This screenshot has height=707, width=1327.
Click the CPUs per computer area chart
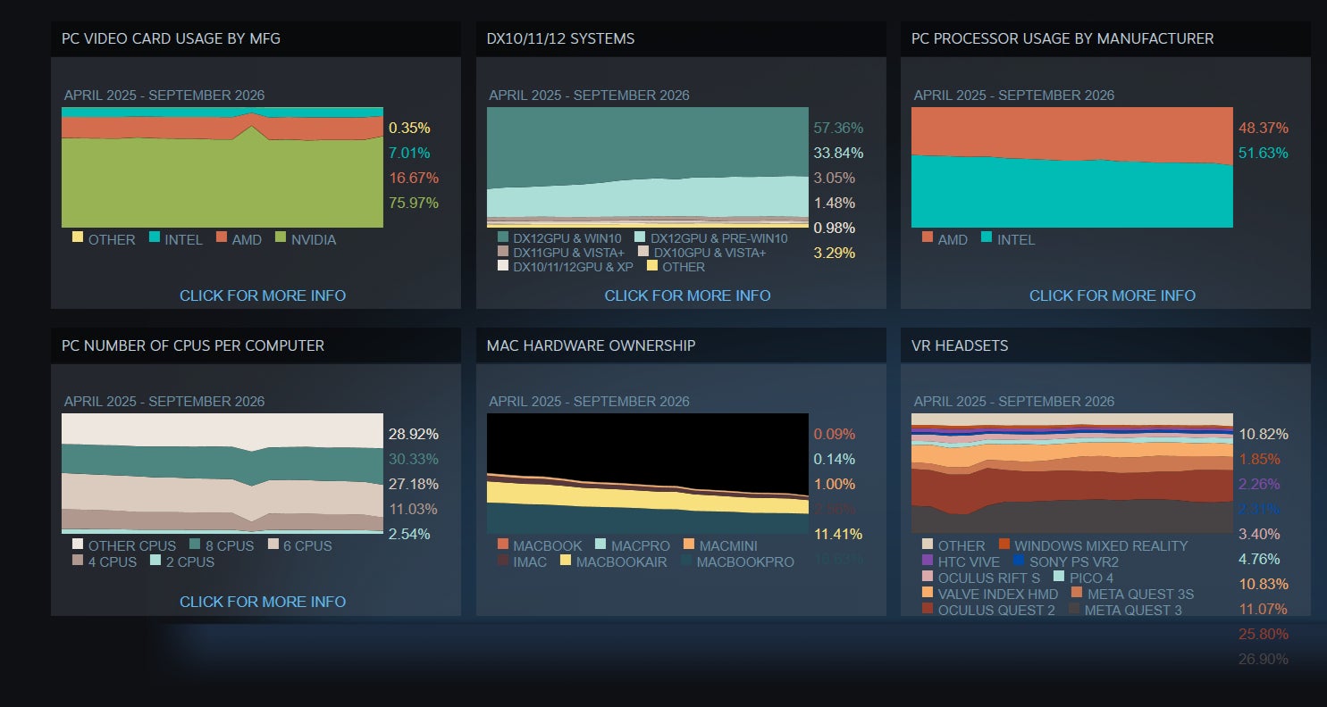click(x=223, y=473)
